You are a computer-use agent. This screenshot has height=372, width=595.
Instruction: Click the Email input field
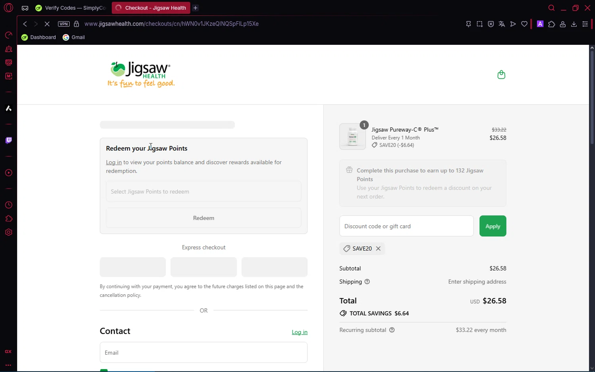(x=203, y=352)
